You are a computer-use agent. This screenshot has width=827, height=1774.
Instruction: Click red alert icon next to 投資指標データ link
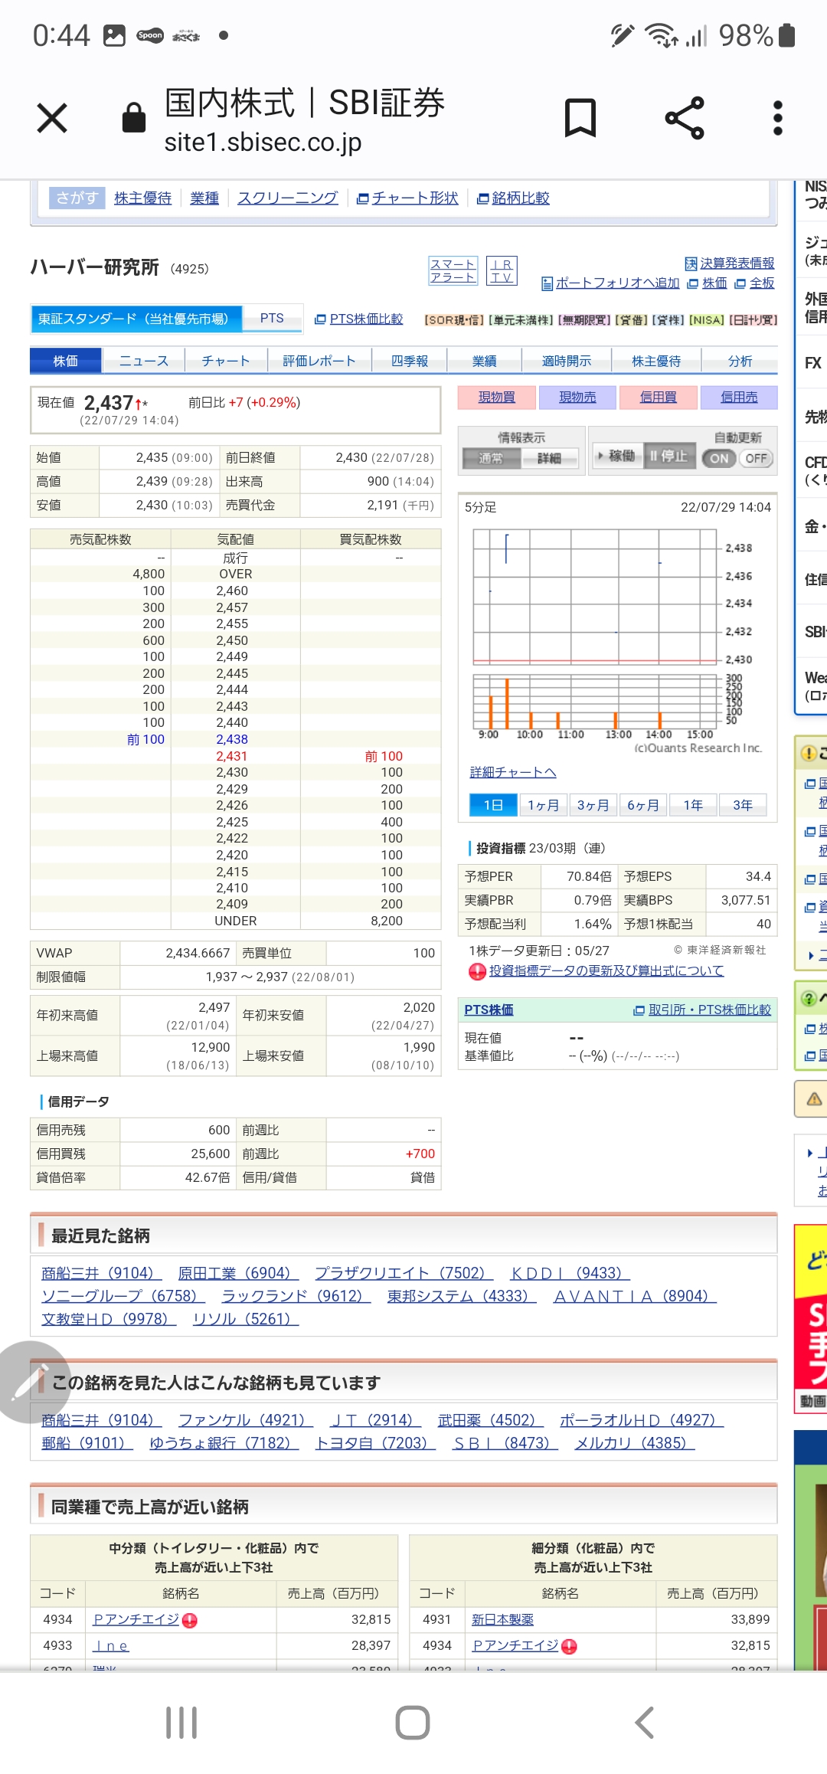[477, 971]
